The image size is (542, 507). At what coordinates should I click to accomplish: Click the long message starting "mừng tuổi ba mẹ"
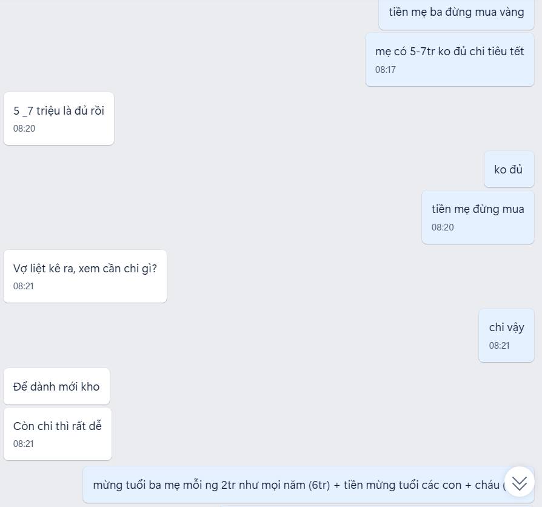(x=309, y=485)
